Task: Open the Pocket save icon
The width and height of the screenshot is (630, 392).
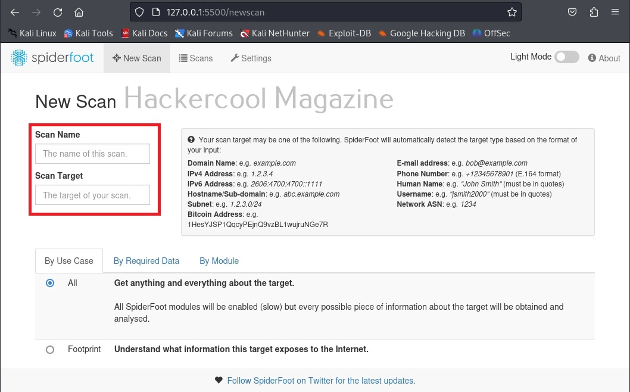Action: tap(572, 12)
